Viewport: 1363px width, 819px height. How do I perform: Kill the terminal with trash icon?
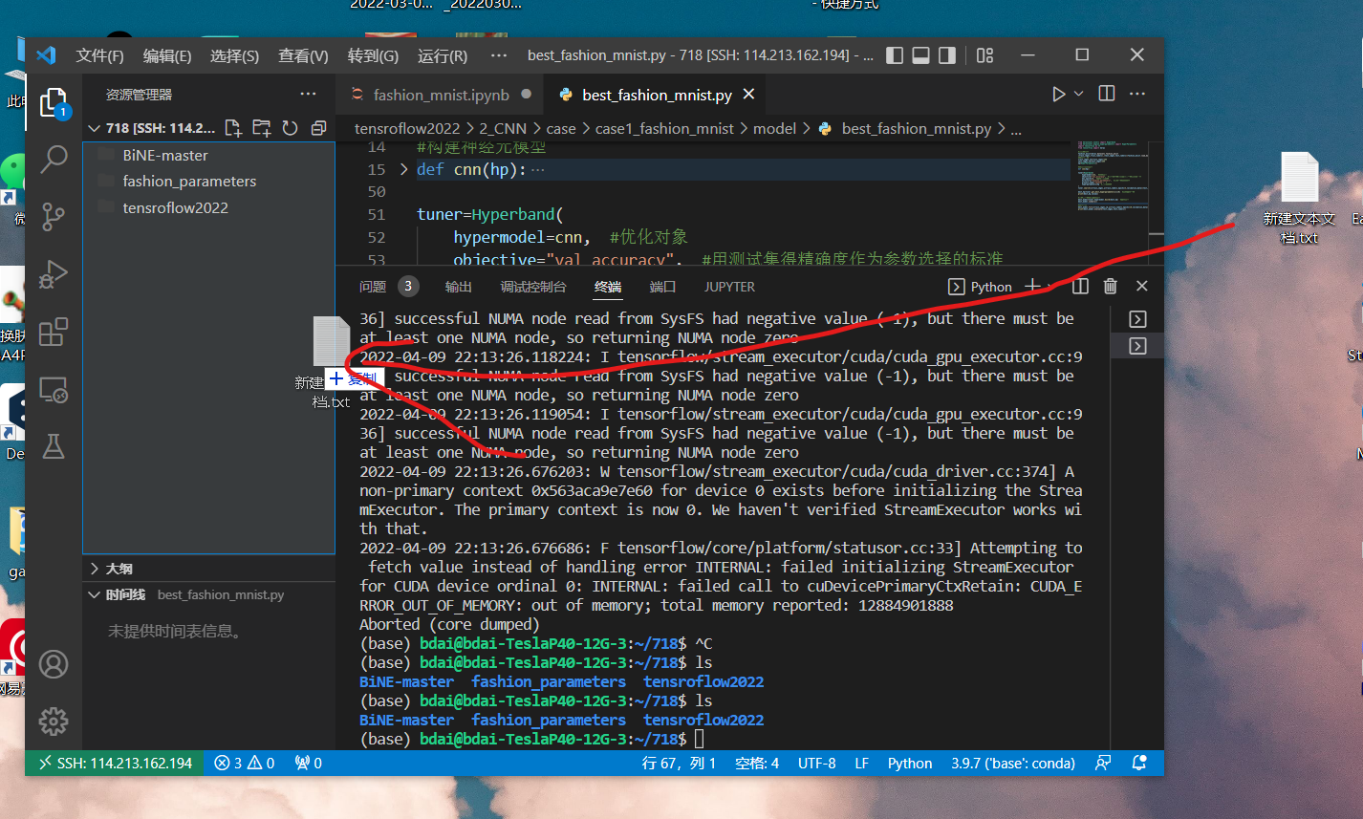(x=1111, y=286)
